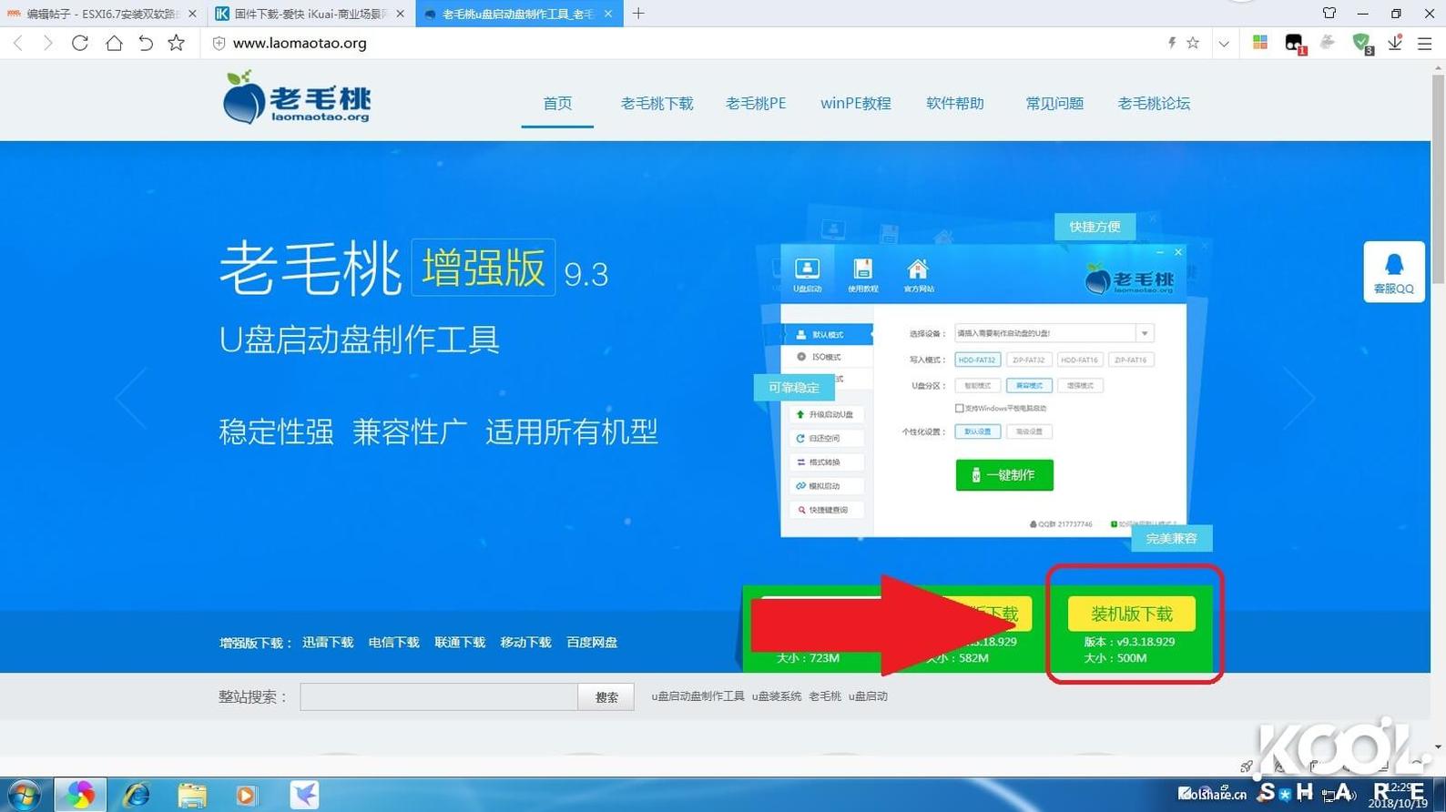Click the 老毛桃 laomaotao.org logo

pos(298,97)
